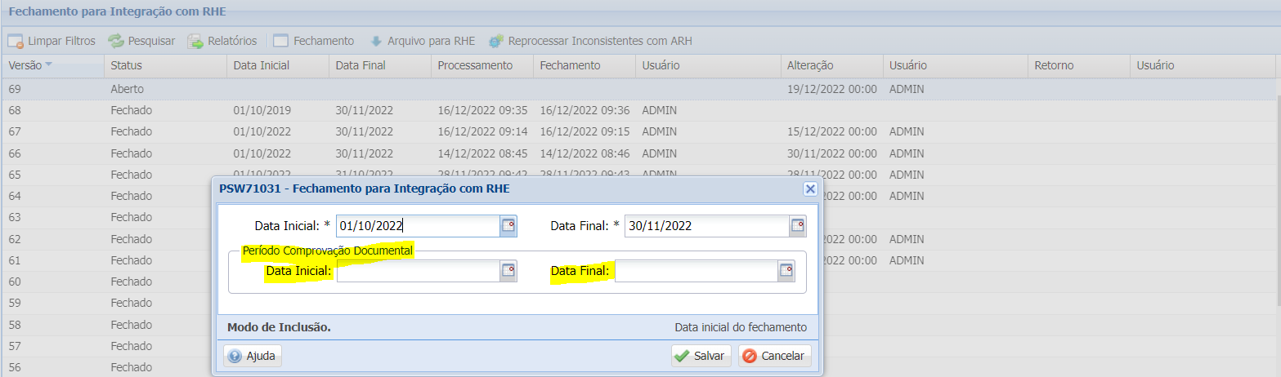Sort by Retorno column header
Viewport: 1281px width, 377px height.
[1078, 65]
